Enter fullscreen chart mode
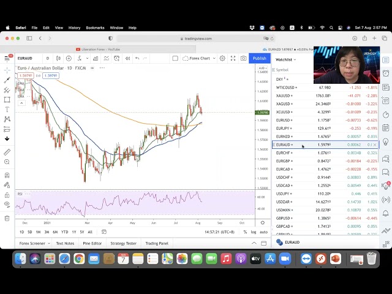Screen dimensions: 392x294 click(x=233, y=58)
